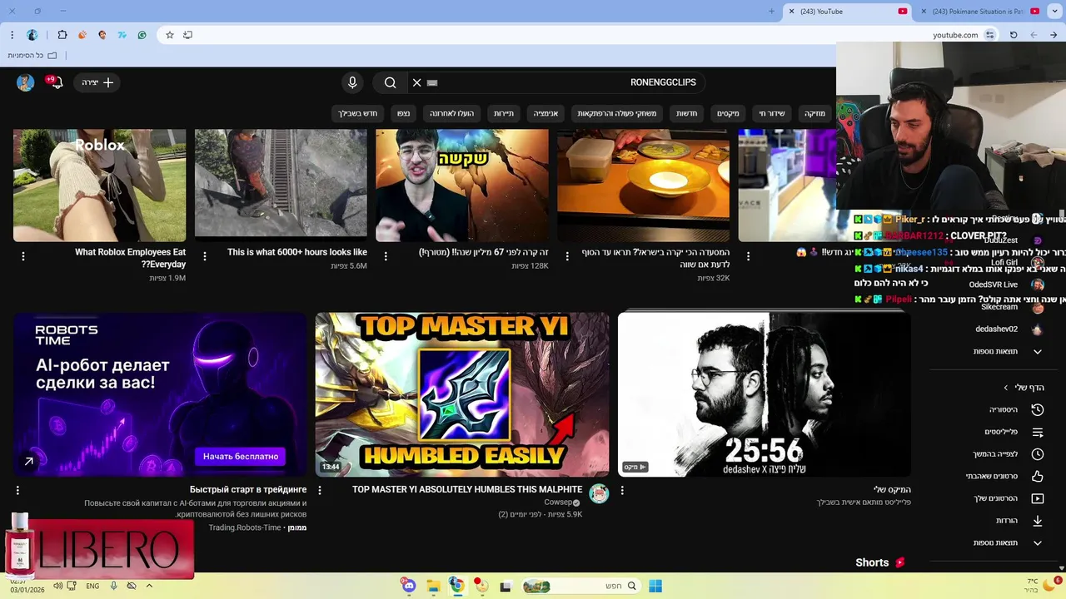Open the Быстрый старт в трейдинге ad title

coord(248,489)
